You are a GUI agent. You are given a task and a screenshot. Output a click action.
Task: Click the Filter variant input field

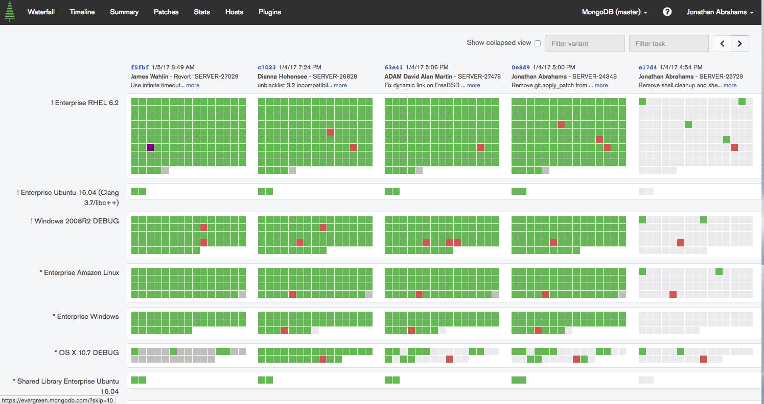coord(585,43)
